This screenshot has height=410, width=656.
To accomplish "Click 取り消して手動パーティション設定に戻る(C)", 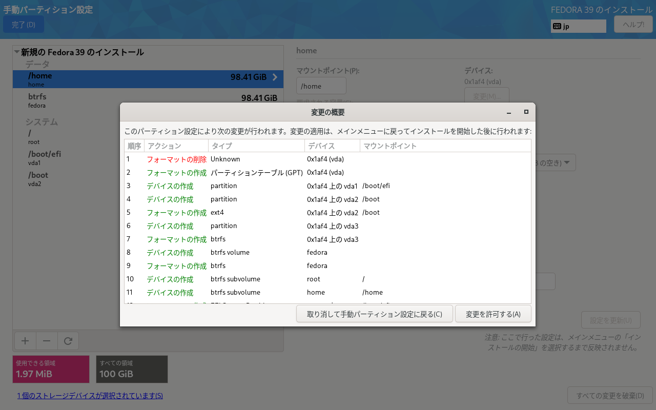I will click(x=375, y=314).
